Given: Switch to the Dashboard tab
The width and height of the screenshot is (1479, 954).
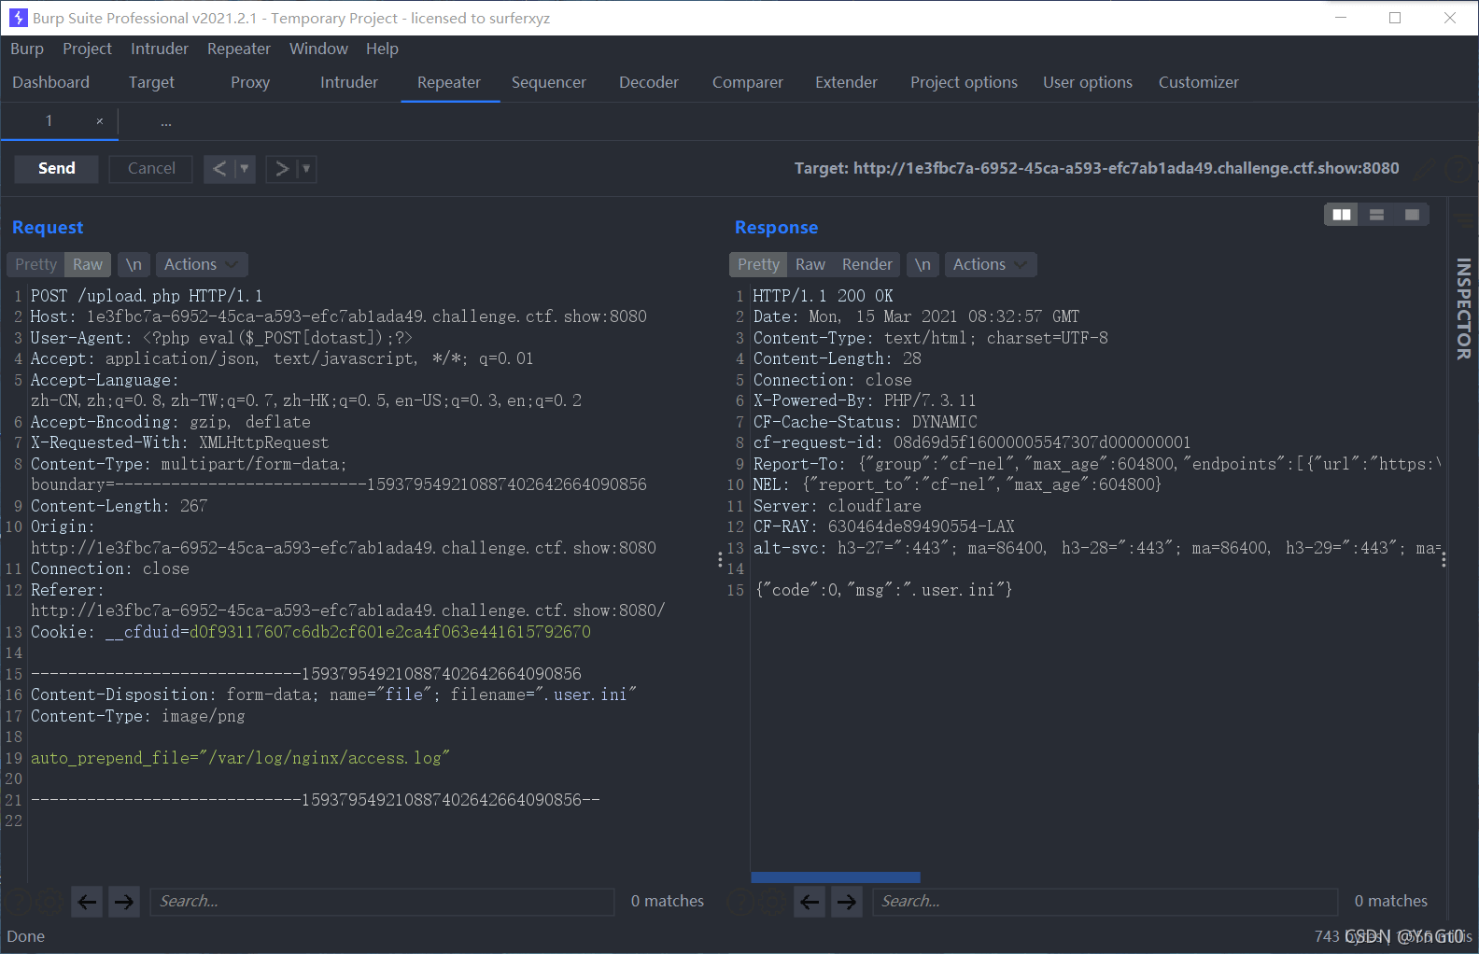Looking at the screenshot, I should pos(51,82).
